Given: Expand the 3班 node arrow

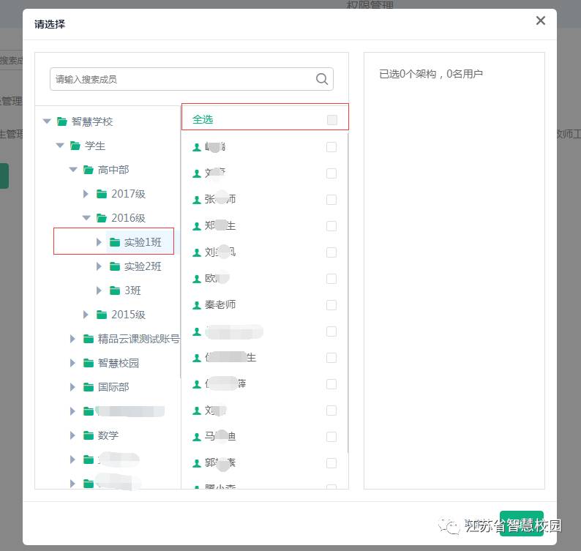Looking at the screenshot, I should tap(99, 291).
